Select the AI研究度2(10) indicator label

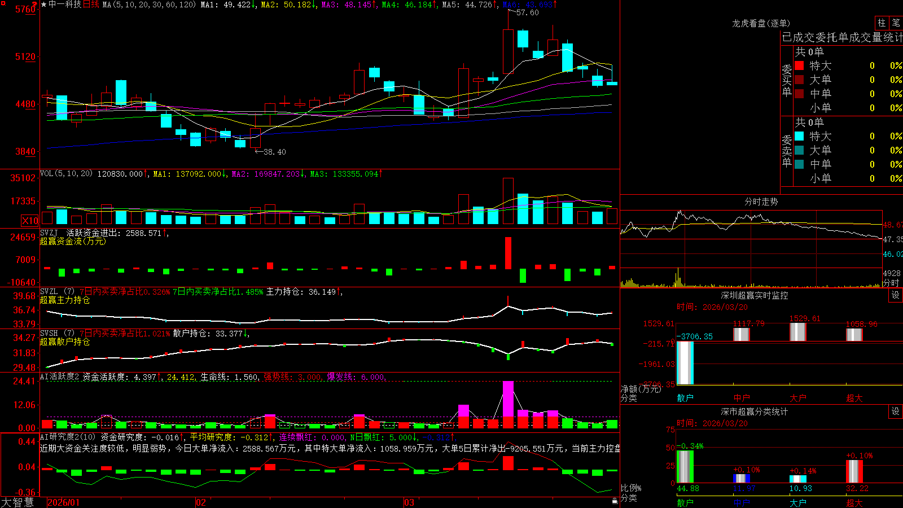click(68, 437)
